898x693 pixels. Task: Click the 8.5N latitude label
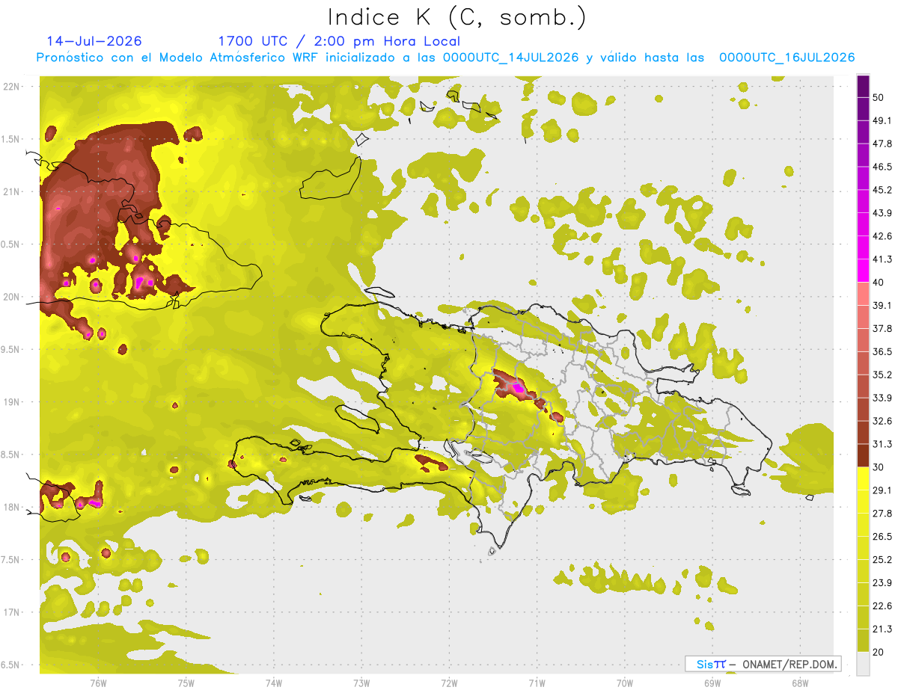10,455
